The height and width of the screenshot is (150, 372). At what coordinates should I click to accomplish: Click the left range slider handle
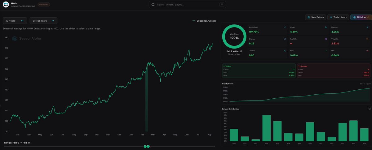pyautogui.click(x=145, y=146)
